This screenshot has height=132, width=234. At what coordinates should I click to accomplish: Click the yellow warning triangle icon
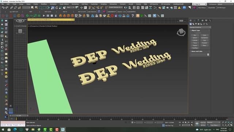[179, 8]
